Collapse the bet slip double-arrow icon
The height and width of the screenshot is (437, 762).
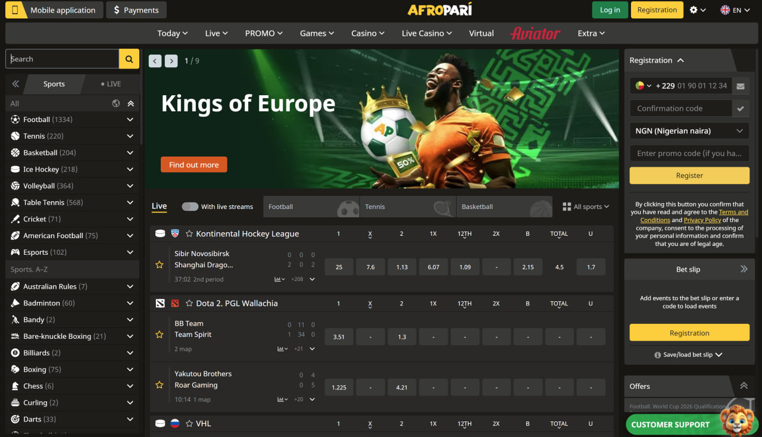pyautogui.click(x=744, y=269)
